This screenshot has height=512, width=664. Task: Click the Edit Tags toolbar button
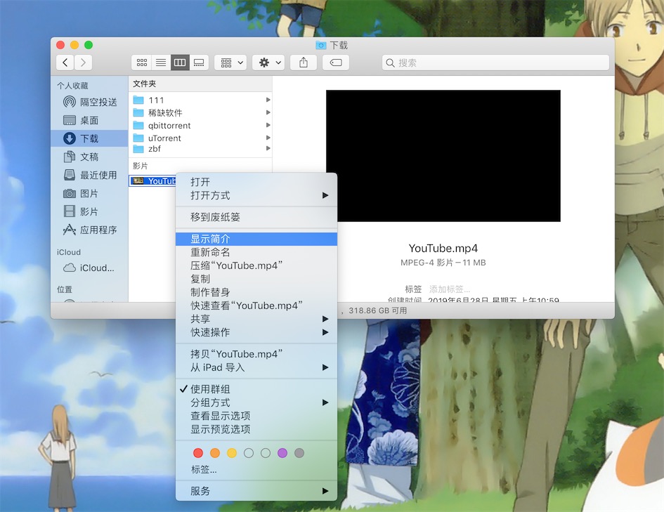336,63
